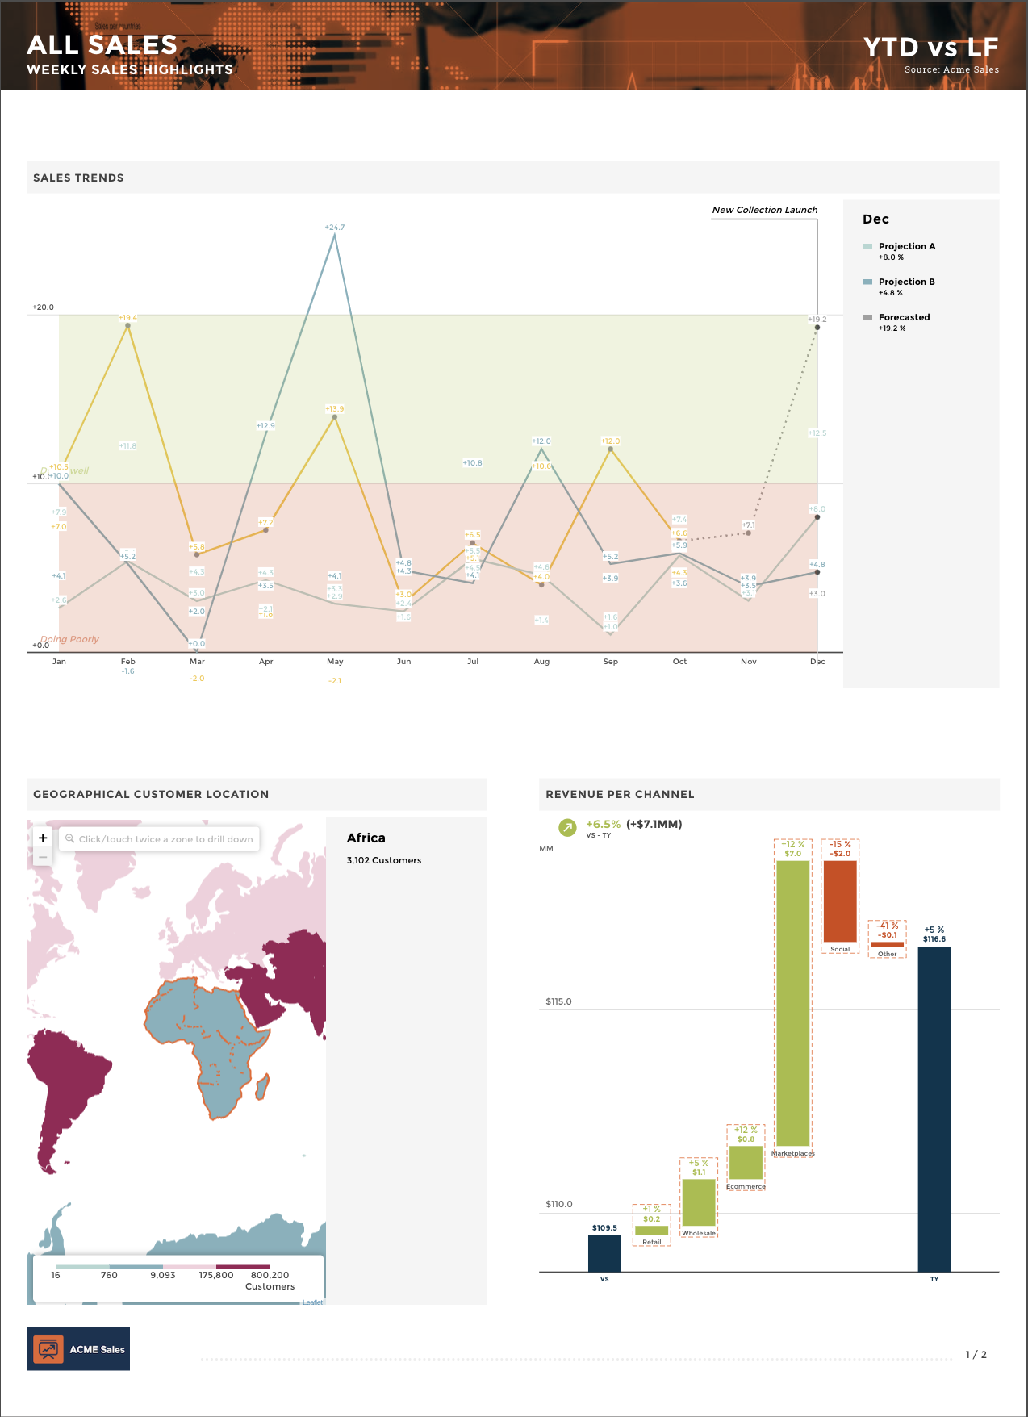
Task: Click the +24.7 peak point in May
Action: tap(335, 235)
